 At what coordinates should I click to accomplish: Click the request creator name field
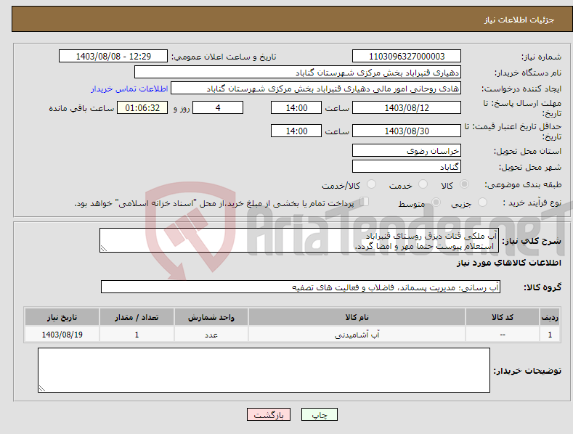[x=316, y=89]
